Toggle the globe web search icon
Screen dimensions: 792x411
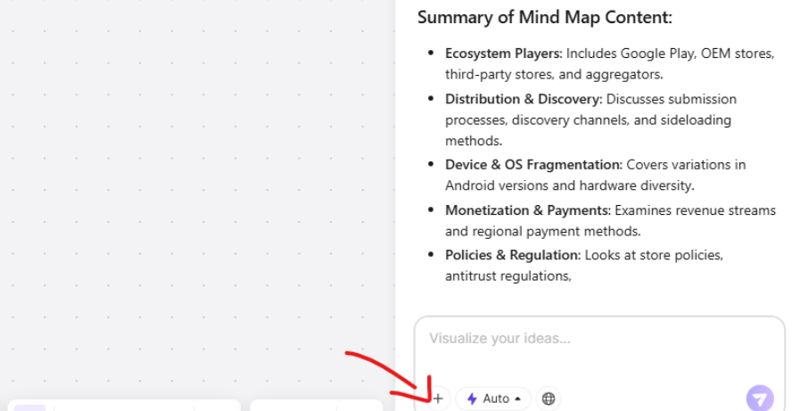[549, 399]
